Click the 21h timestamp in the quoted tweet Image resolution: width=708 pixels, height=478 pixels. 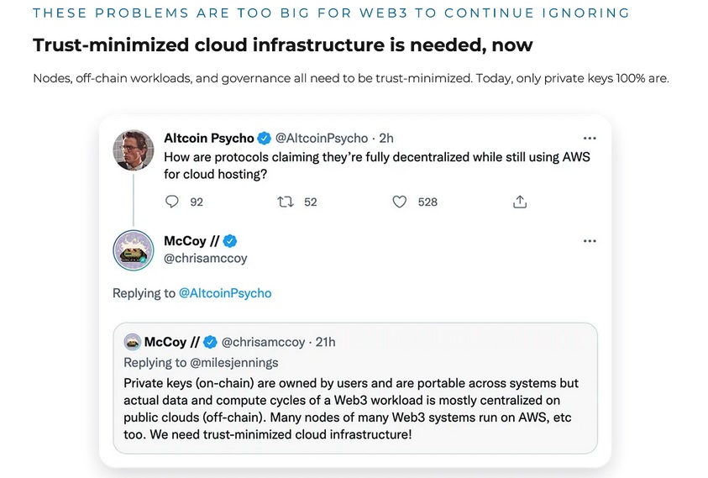[x=325, y=342]
